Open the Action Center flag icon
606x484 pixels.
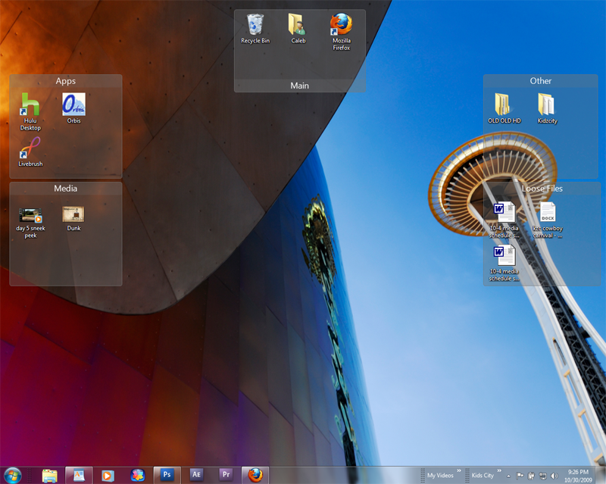(x=520, y=476)
